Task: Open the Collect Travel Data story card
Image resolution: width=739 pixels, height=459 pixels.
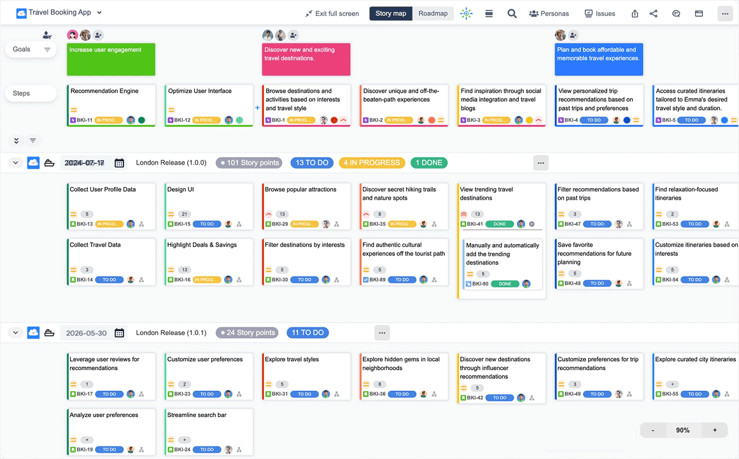Action: point(111,262)
